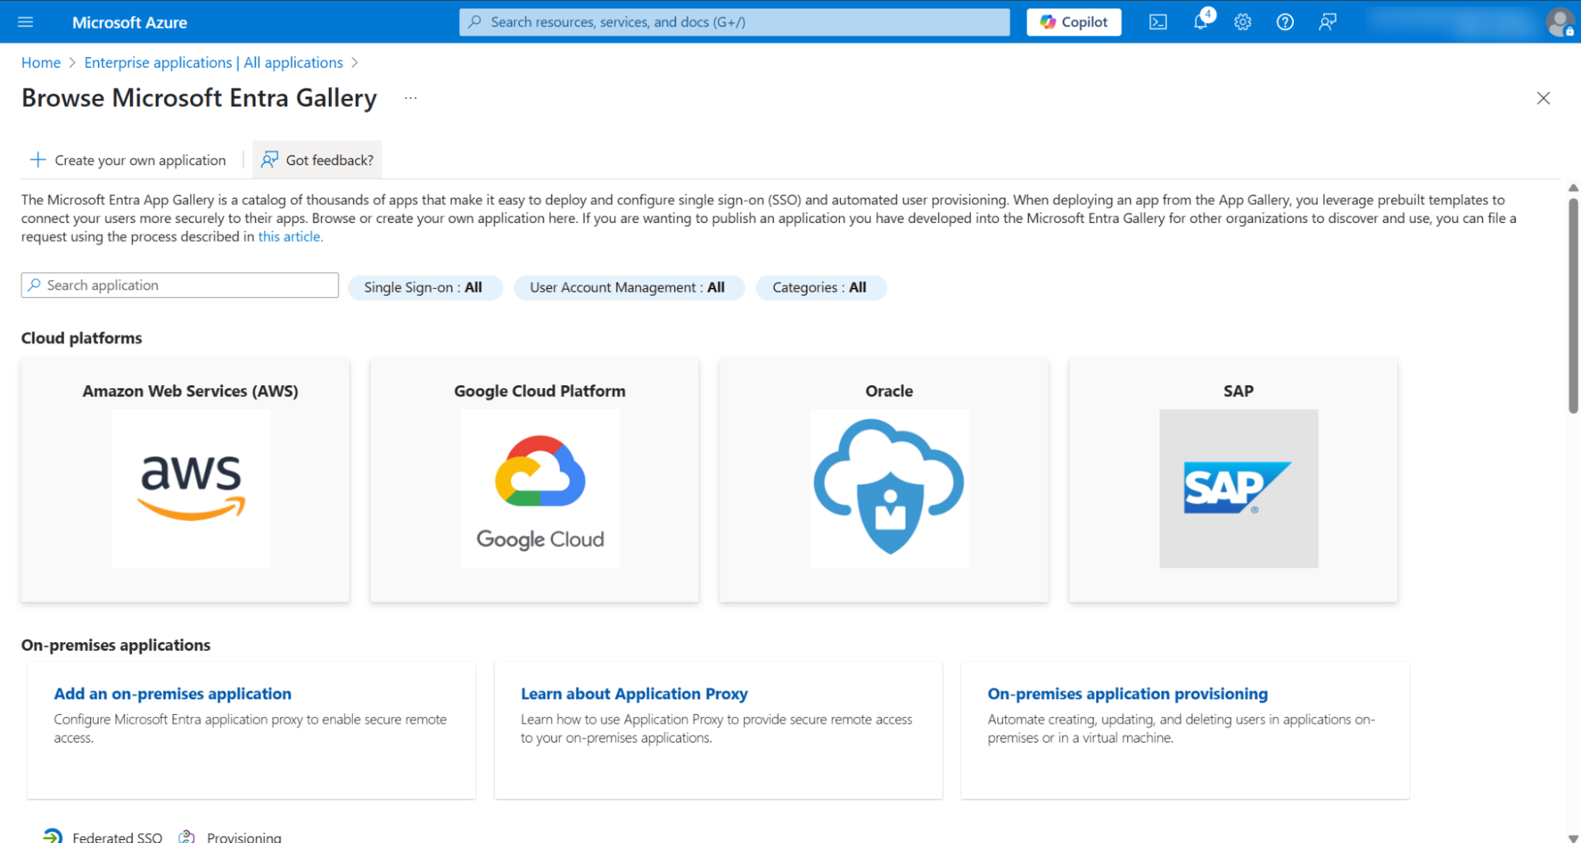Click the help question mark icon
Screen dimensions: 1581x843
click(x=1285, y=22)
